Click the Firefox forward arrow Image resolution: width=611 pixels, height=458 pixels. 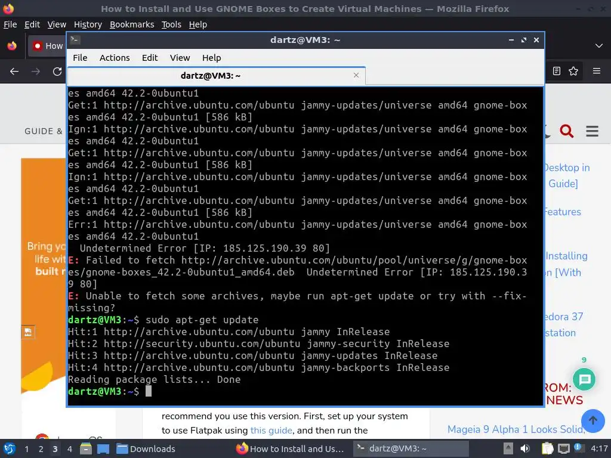click(35, 72)
